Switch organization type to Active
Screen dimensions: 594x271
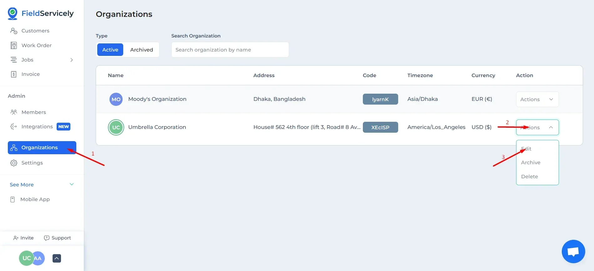(110, 50)
